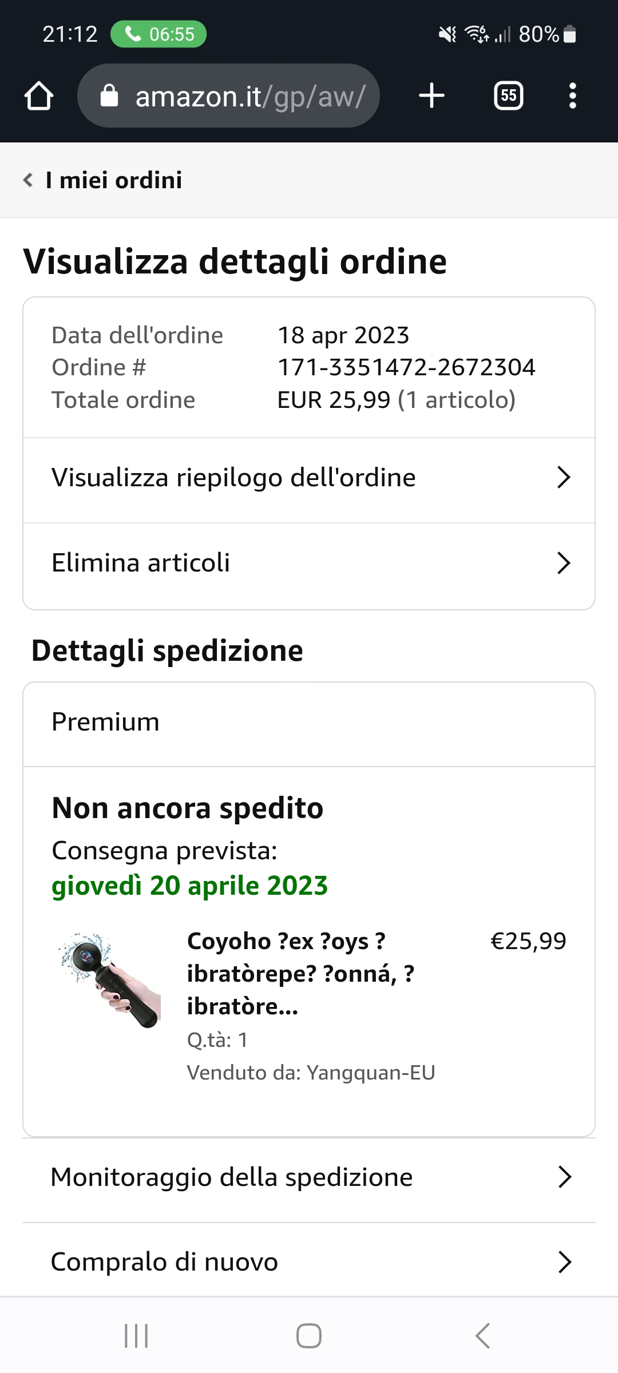Tap the lock icon in address bar

pos(109,96)
